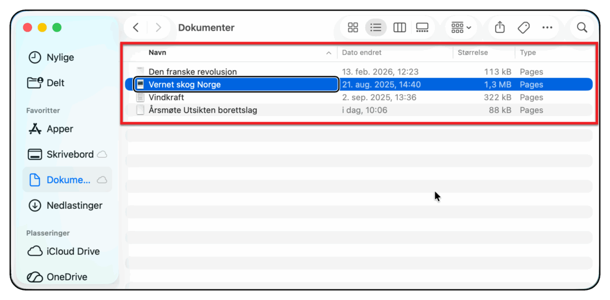
Task: Select Dokumenter in the sidebar
Action: tap(67, 180)
